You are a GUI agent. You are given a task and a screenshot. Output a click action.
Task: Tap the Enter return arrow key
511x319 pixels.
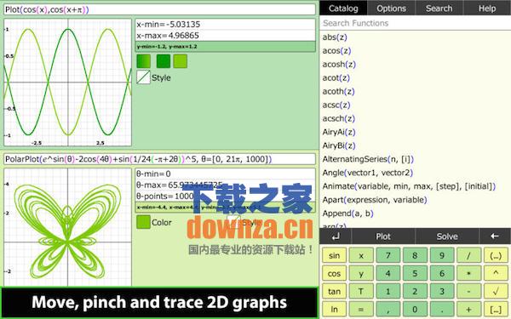pyautogui.click(x=336, y=236)
